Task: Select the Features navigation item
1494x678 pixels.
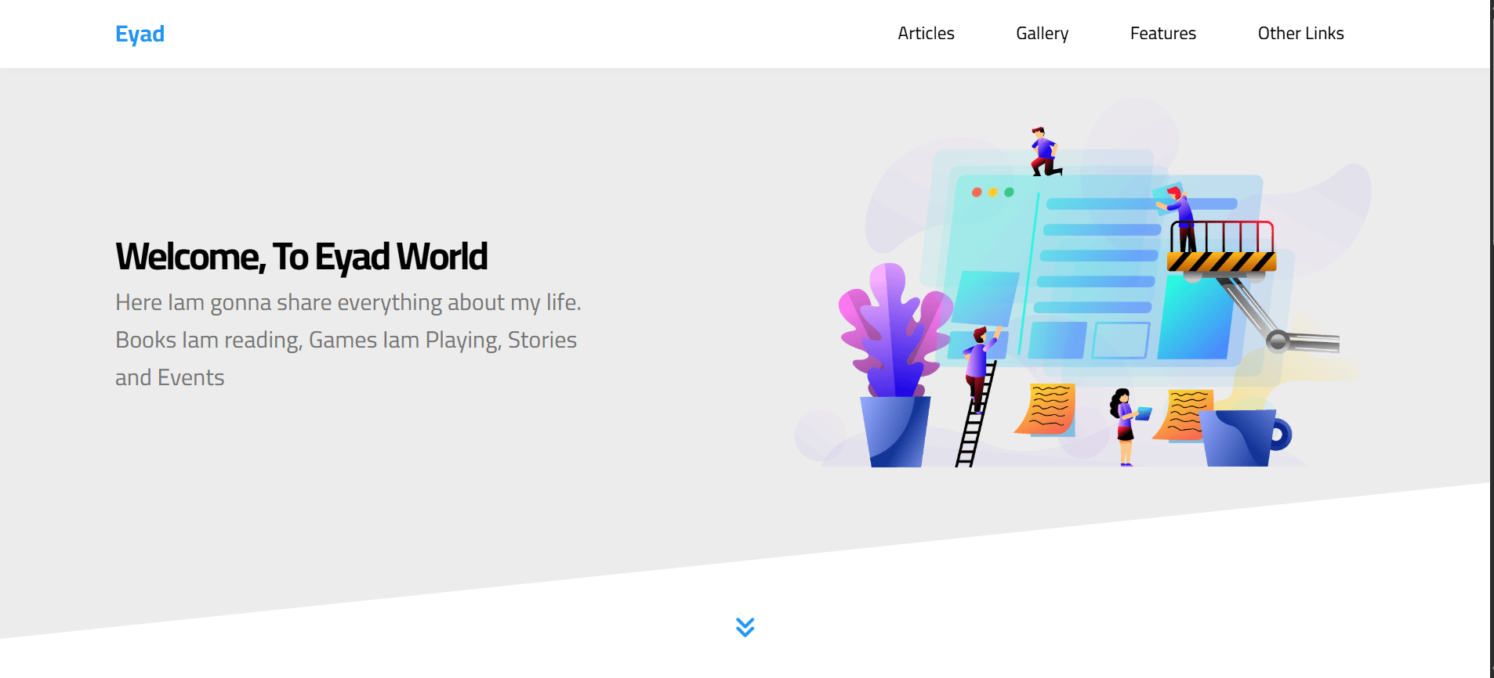Action: (x=1162, y=34)
